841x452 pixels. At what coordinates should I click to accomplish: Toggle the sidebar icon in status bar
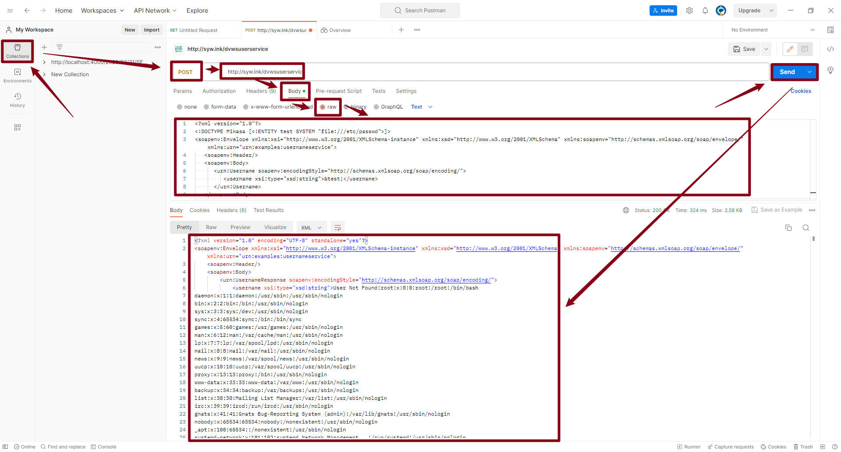click(5, 447)
